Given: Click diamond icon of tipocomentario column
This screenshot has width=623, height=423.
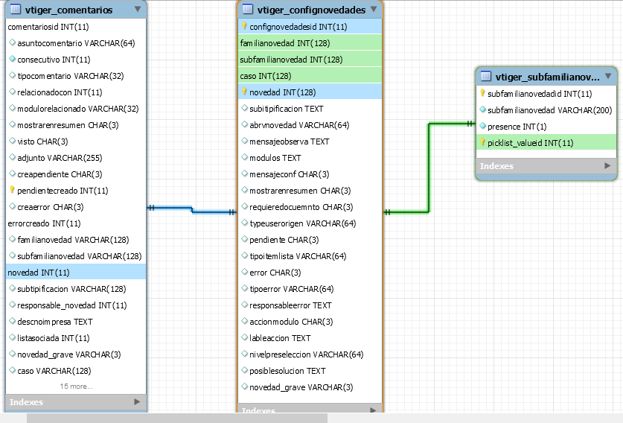Looking at the screenshot, I should coord(13,75).
